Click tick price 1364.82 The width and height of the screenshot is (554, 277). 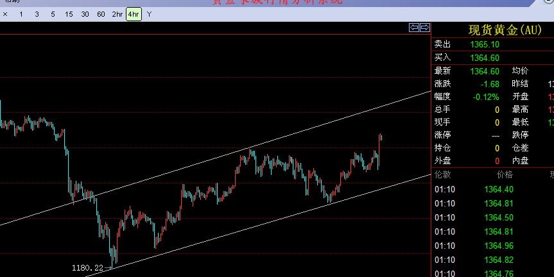pyautogui.click(x=499, y=260)
